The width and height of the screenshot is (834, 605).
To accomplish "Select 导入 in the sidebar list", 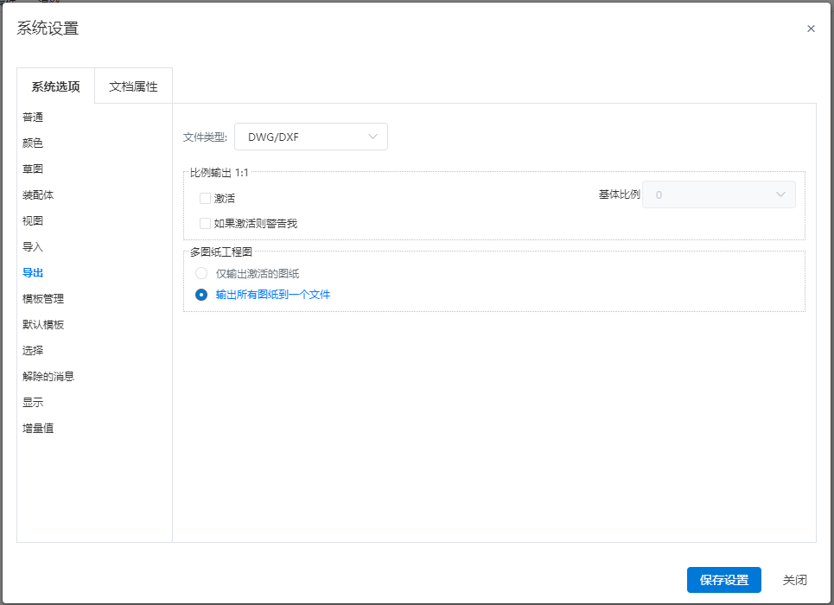I will tap(33, 247).
